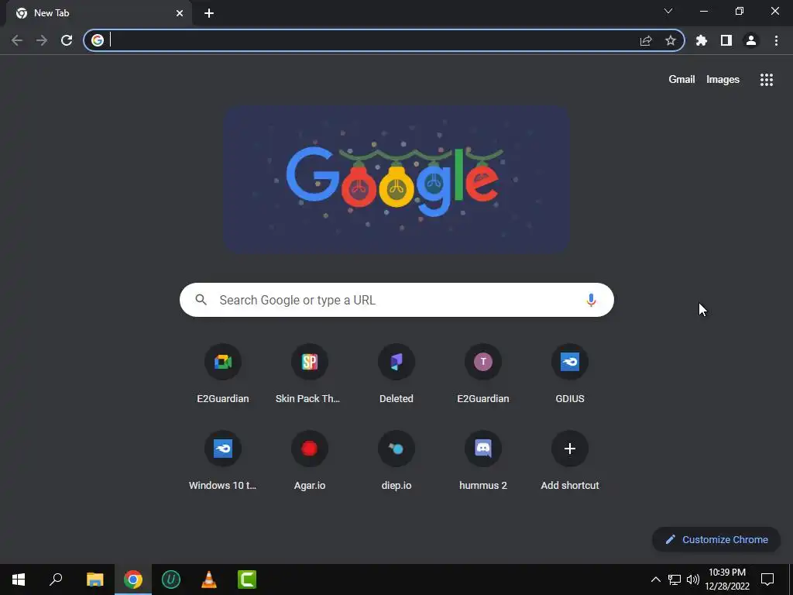This screenshot has width=793, height=595.
Task: Click the Google holiday doodle
Action: 397,180
